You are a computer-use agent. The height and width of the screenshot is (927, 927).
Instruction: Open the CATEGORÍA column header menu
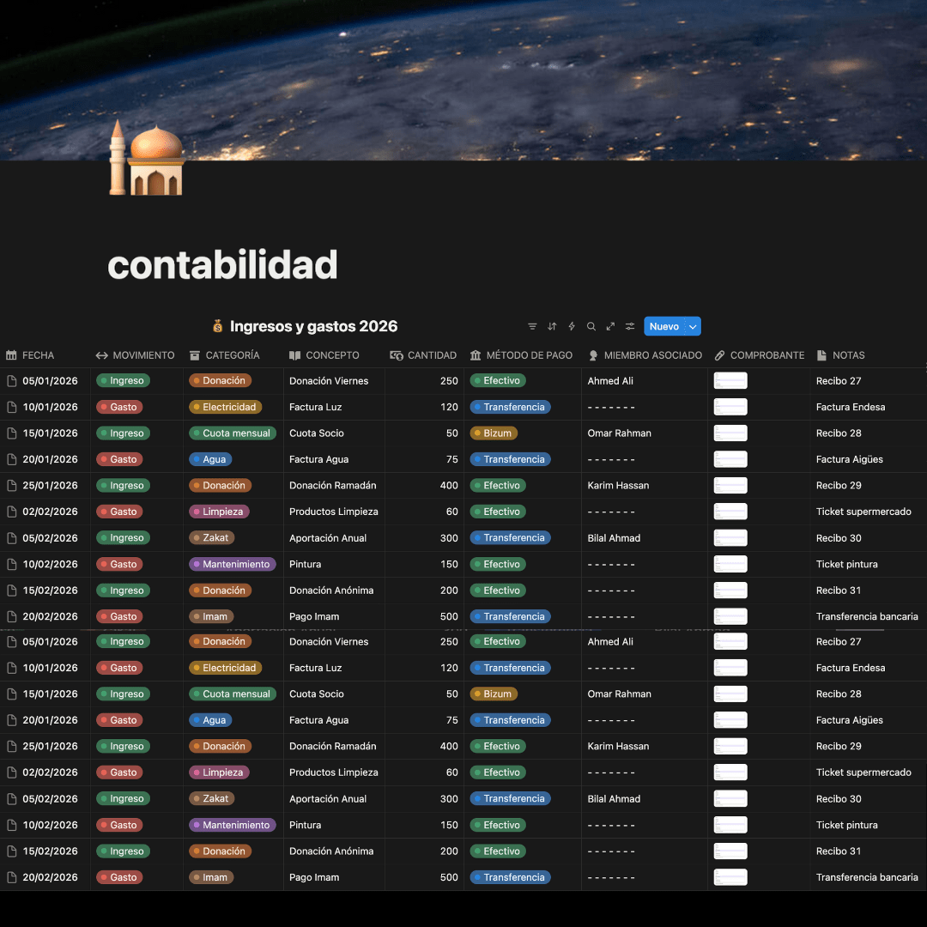pyautogui.click(x=225, y=355)
